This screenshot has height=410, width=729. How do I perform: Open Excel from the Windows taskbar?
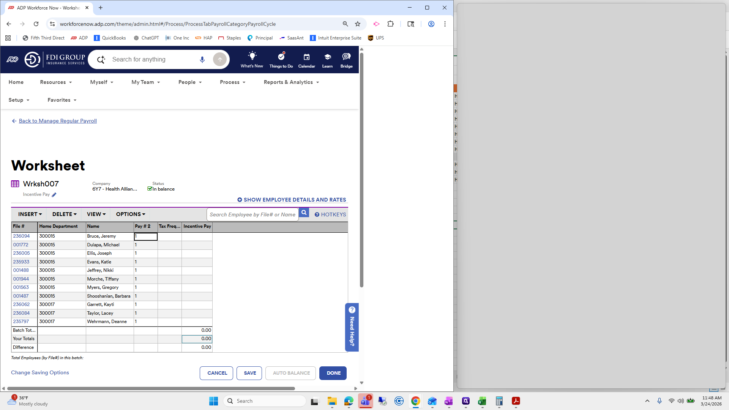click(x=482, y=401)
